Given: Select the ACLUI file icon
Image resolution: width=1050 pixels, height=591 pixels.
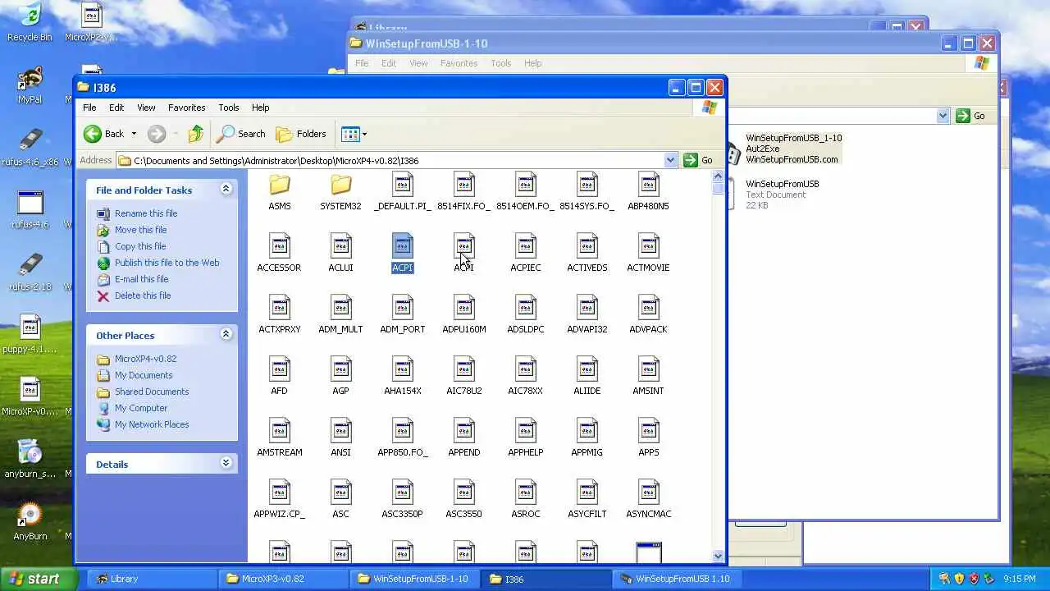Looking at the screenshot, I should point(340,245).
